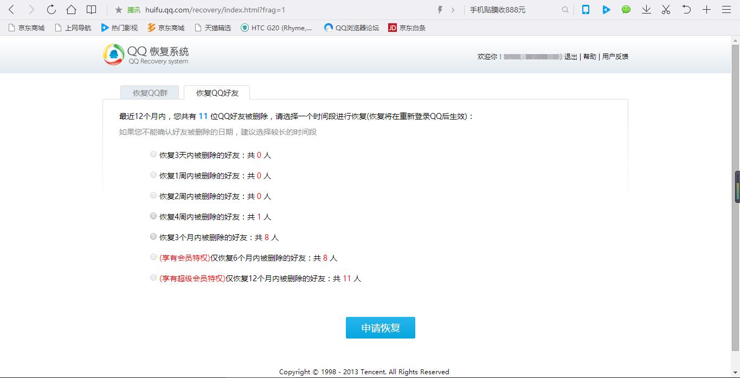Open the downloads arrow icon
The image size is (740, 378).
[x=646, y=10]
